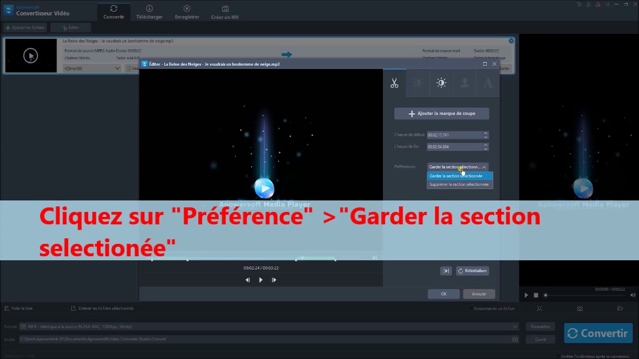Collapse the Préférences dropdown

tap(458, 167)
